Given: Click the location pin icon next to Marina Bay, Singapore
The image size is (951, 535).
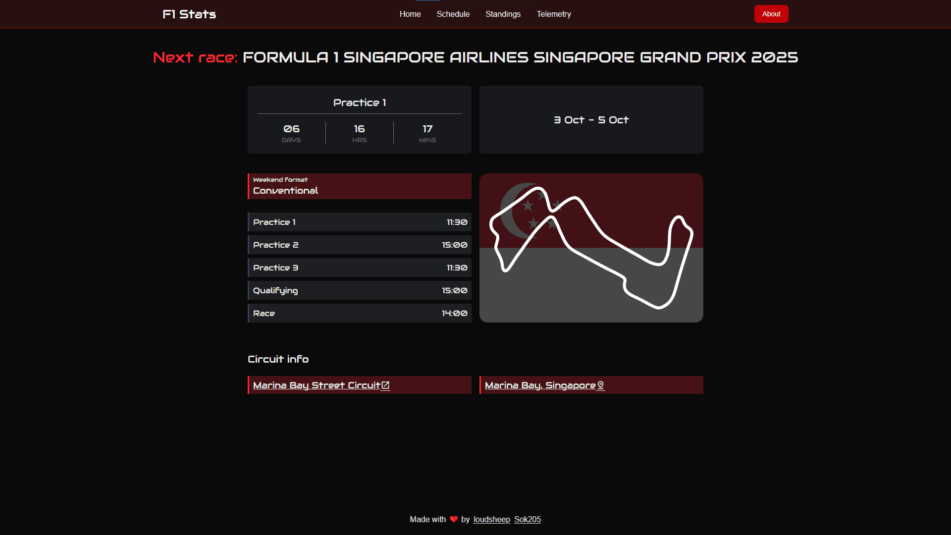Looking at the screenshot, I should [600, 385].
